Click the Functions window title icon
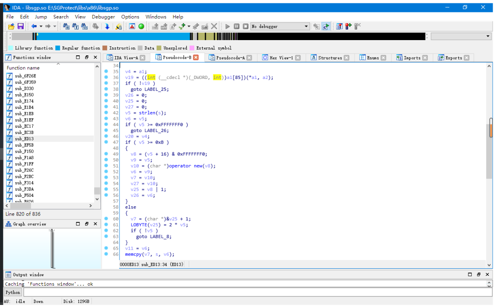The width and height of the screenshot is (496, 308). tap(8, 57)
